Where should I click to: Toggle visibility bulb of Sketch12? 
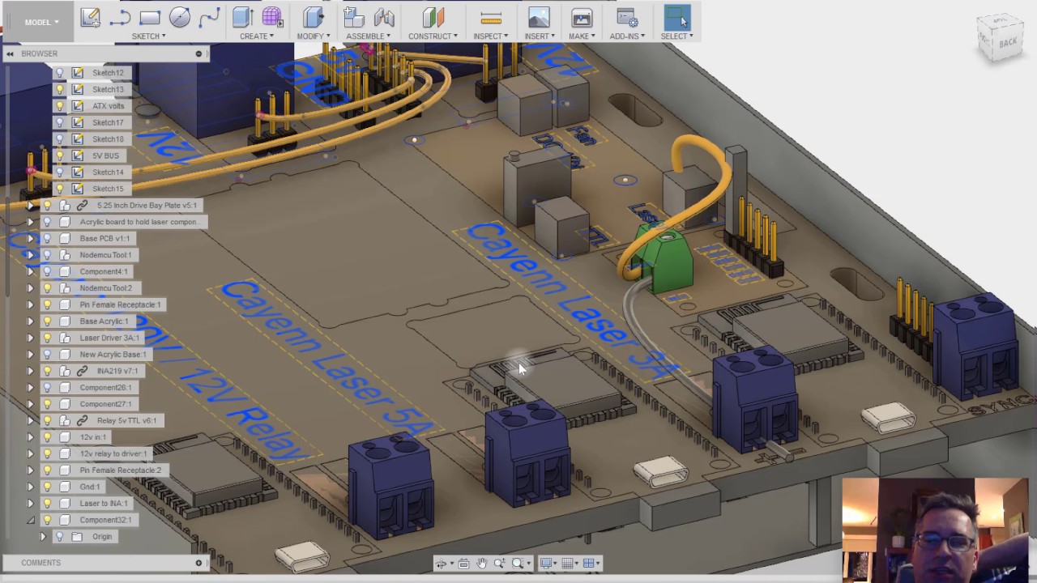click(x=59, y=73)
